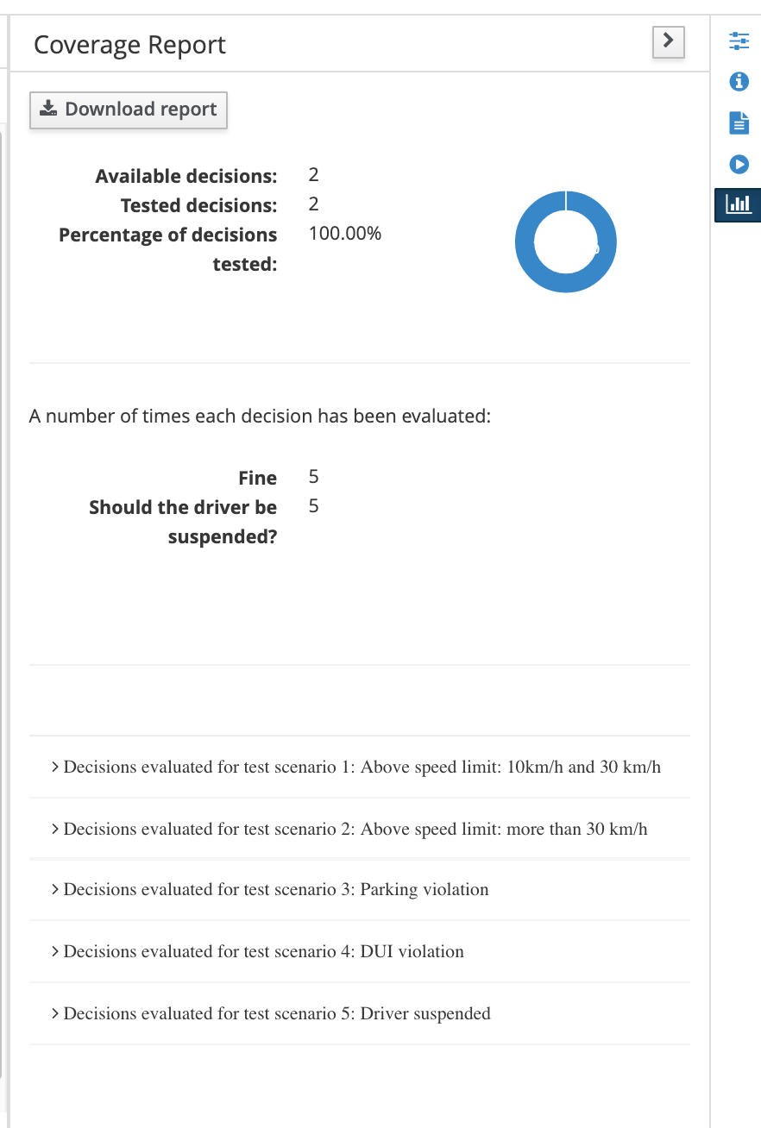Expand scenario 4: DUI violation
Image resolution: width=761 pixels, height=1128 pixels.
(257, 951)
